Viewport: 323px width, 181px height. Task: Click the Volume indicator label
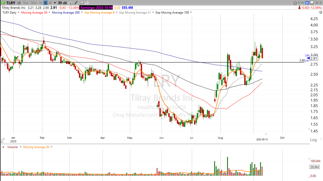tap(12, 147)
